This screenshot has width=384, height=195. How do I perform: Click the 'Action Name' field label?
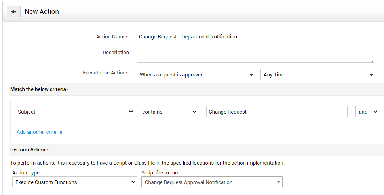click(x=110, y=36)
